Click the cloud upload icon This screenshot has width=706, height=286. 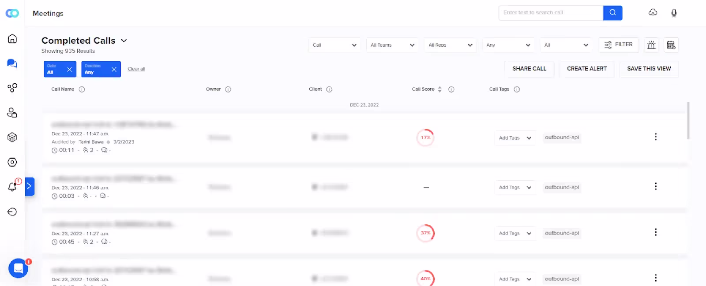(653, 13)
